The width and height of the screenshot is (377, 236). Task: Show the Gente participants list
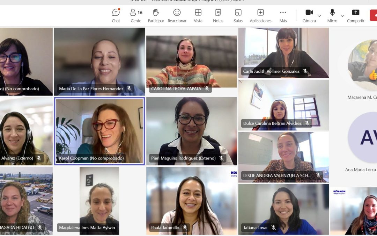point(136,16)
